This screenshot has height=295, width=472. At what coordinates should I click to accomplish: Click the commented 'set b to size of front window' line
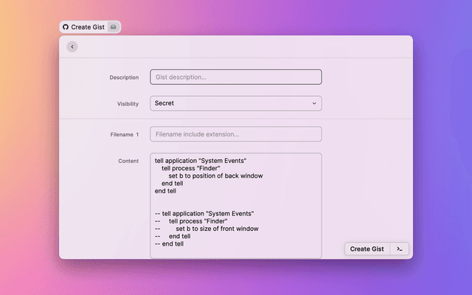217,229
